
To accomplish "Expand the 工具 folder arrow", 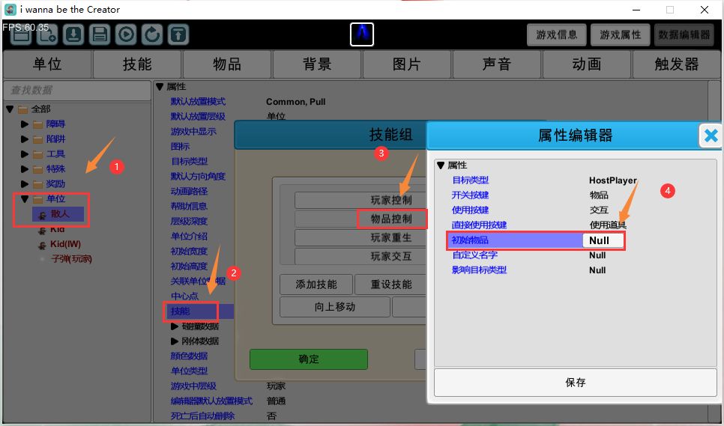I will click(x=25, y=154).
